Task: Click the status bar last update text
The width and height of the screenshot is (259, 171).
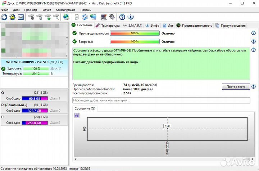Action: coord(45,169)
